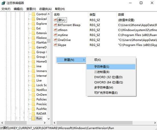Open the 帮助(H) menu
The image size is (157, 130).
point(60,9)
